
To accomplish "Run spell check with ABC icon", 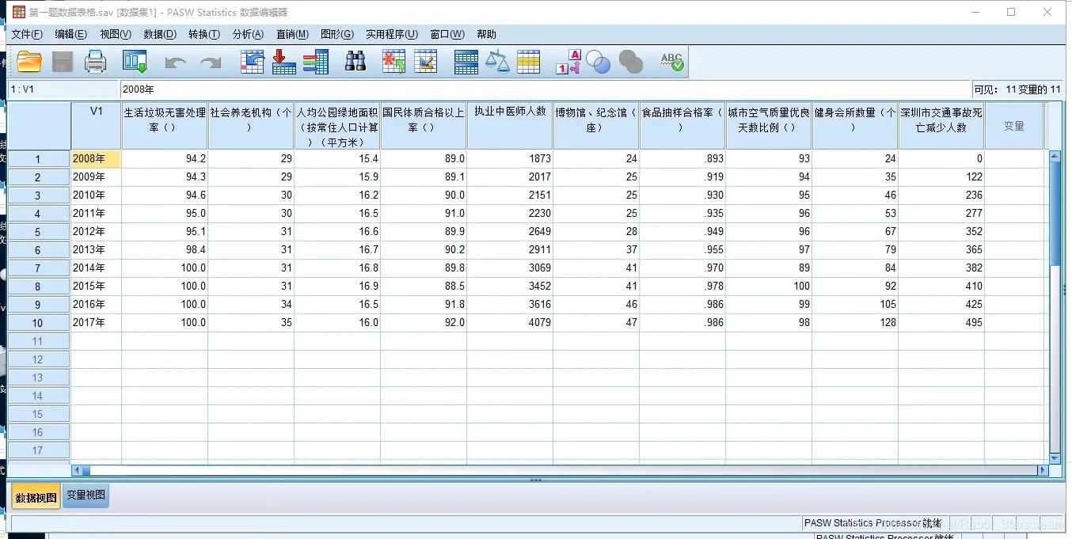I will click(x=671, y=62).
